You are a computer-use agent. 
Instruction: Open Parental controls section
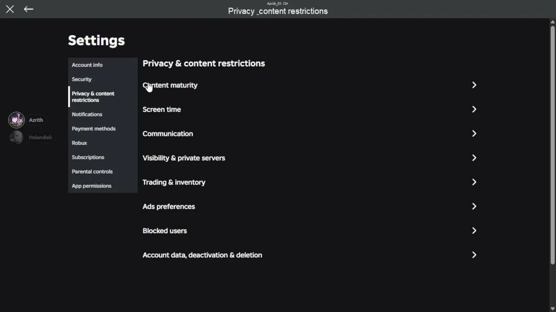(x=92, y=172)
